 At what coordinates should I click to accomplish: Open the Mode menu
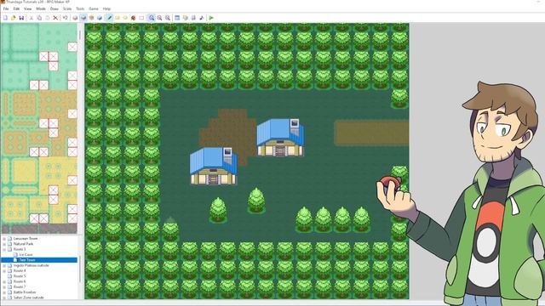[x=41, y=8]
